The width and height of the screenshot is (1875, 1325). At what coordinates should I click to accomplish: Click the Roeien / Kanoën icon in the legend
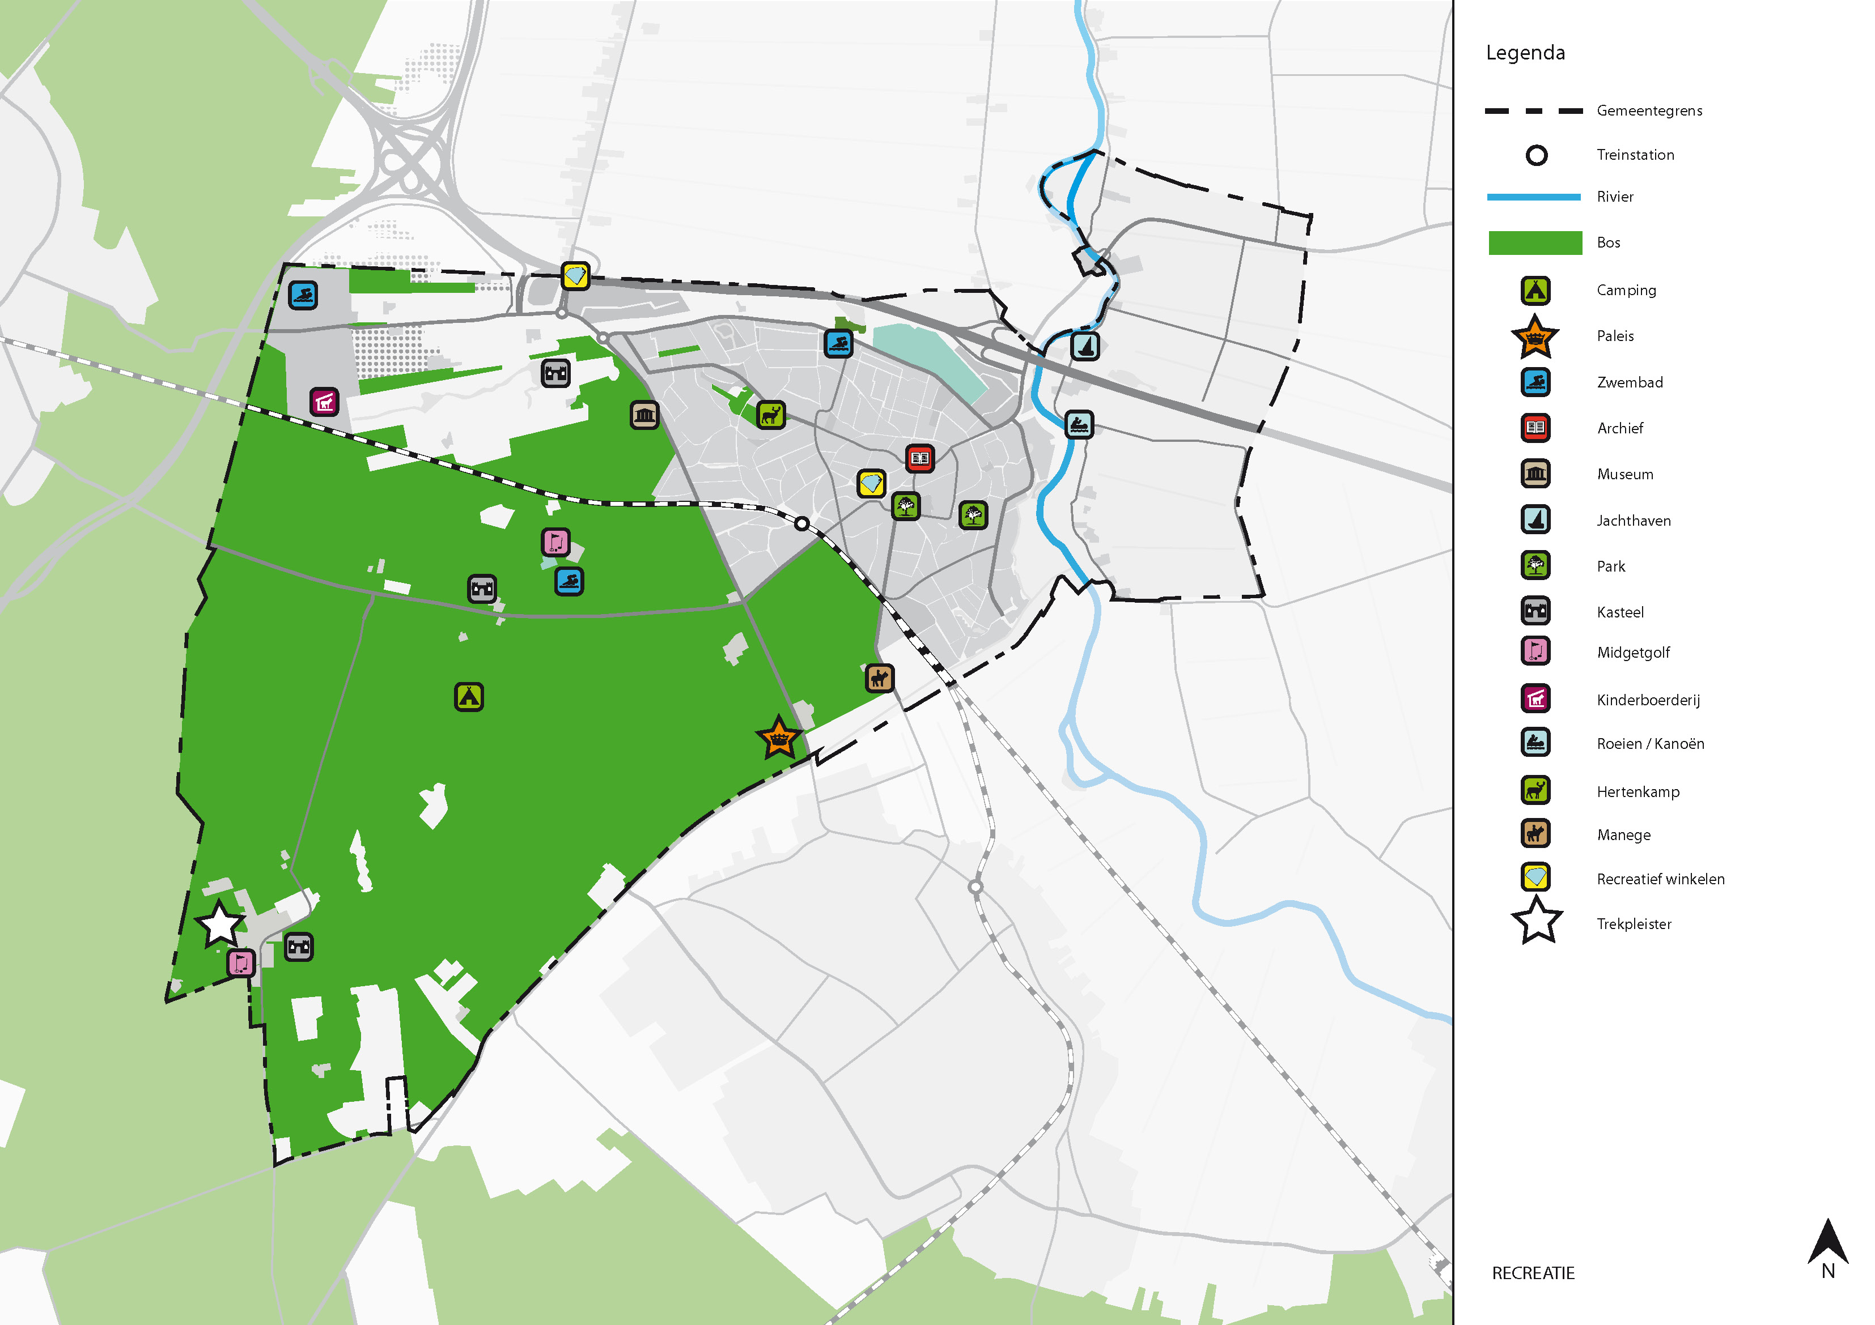1535,743
